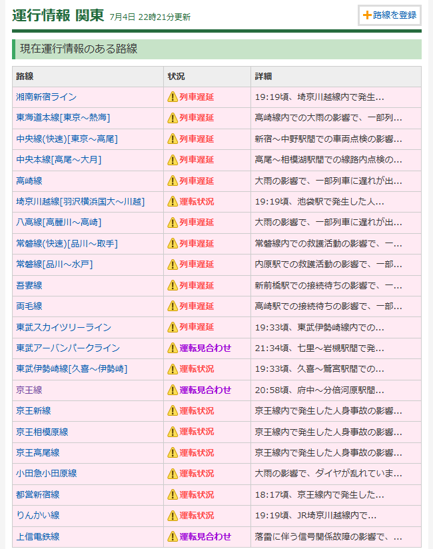Click the 現在運行情報のある路線 heading
433x549 pixels.
(x=79, y=49)
